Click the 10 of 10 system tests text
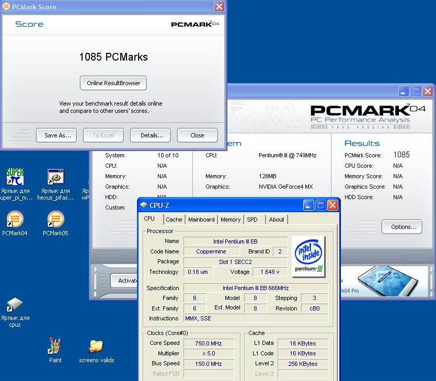The width and height of the screenshot is (436, 381). pyautogui.click(x=168, y=155)
